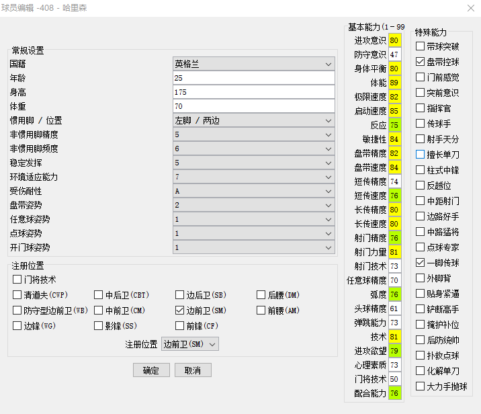The height and width of the screenshot is (414, 481).
Task: Tick the 后腰(DM) checkbox
Action: coord(261,295)
